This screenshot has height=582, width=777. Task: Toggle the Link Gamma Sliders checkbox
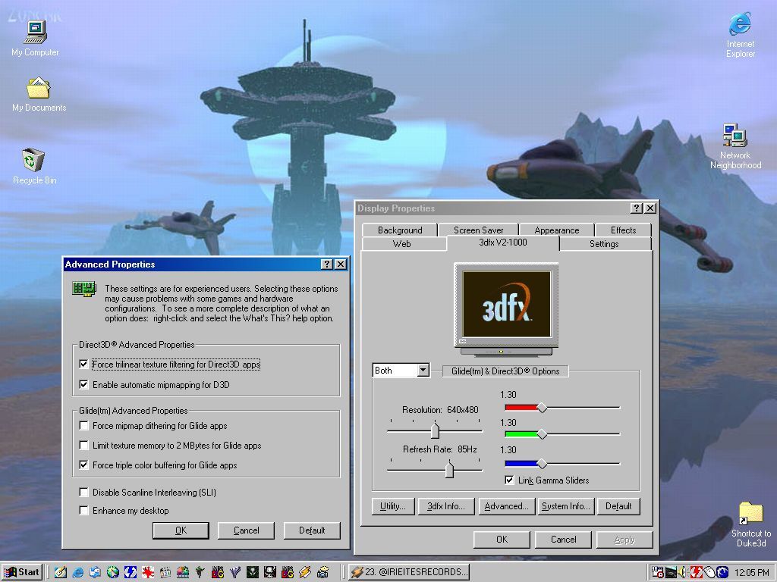509,480
